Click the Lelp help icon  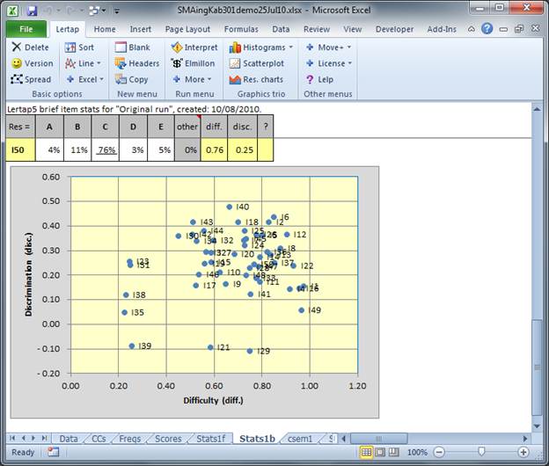tap(311, 79)
